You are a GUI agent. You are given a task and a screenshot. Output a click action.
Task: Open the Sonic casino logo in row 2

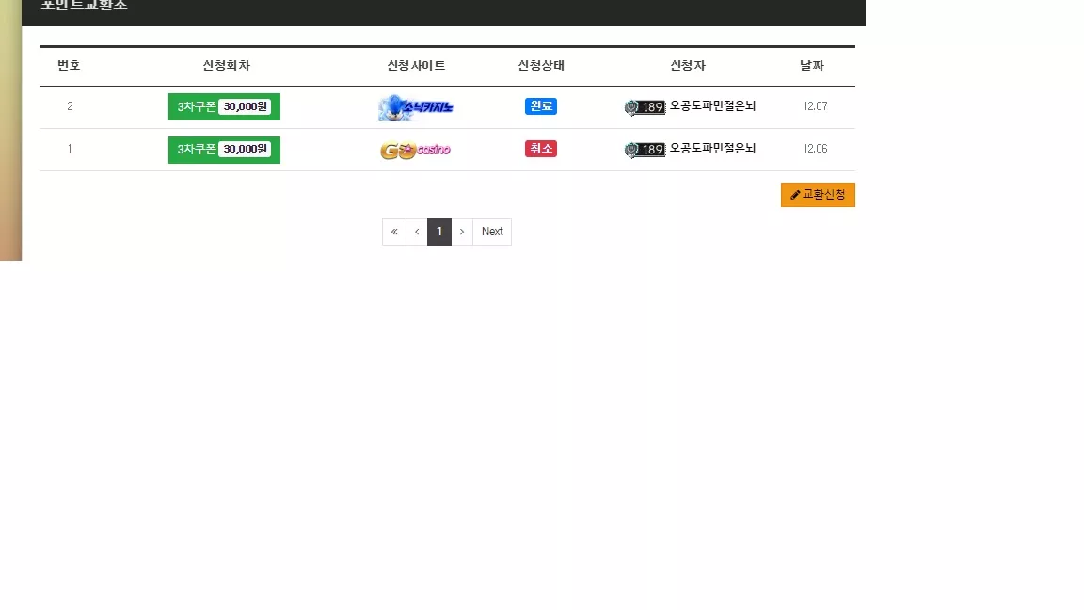[x=416, y=107]
